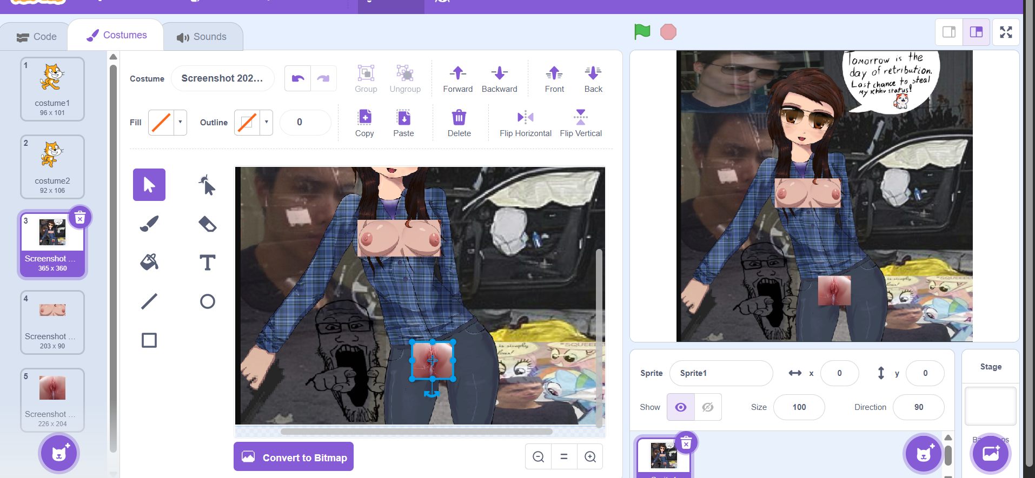Switch to the Sounds tab
Image resolution: width=1035 pixels, height=478 pixels.
click(x=202, y=37)
